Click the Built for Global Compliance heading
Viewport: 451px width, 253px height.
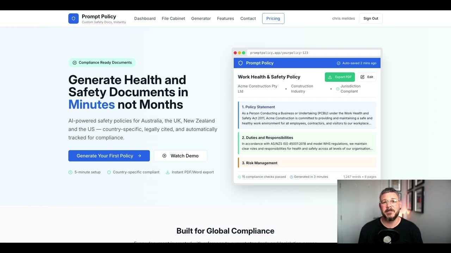pos(225,231)
